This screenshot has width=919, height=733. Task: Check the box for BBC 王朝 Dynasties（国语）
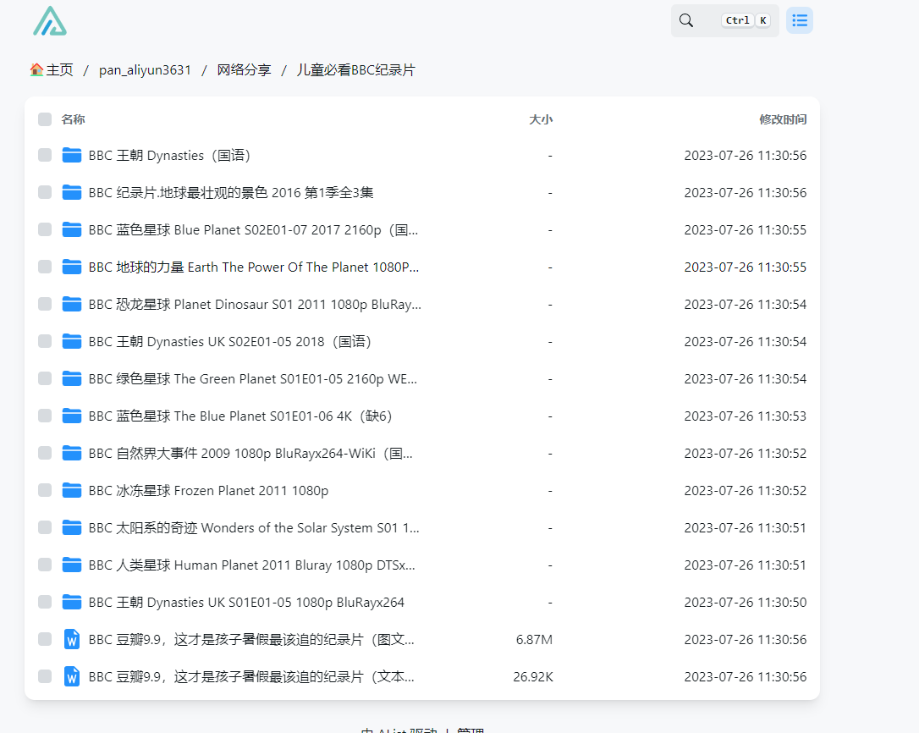[45, 156]
